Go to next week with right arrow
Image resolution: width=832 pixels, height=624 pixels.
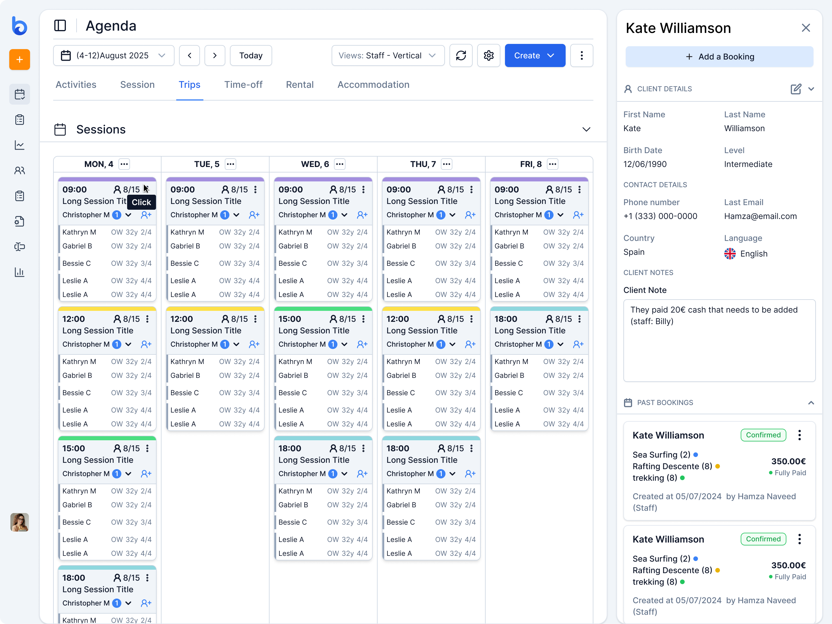(x=215, y=56)
